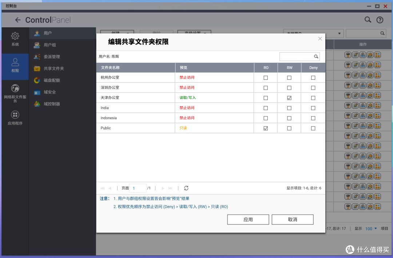Screen dimensions: 393x258
Task: Open the 本地用户 filter dropdown
Action: click(313, 33)
